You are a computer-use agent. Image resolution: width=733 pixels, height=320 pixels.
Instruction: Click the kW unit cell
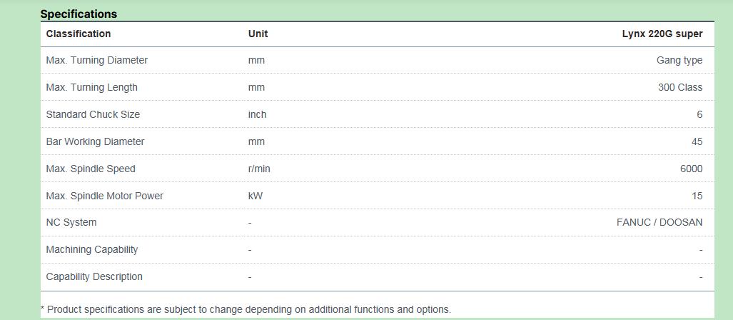pyautogui.click(x=256, y=196)
